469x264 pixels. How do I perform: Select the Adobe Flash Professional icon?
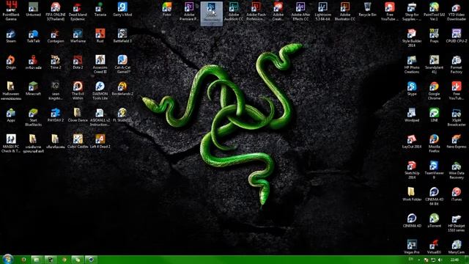pyautogui.click(x=256, y=11)
